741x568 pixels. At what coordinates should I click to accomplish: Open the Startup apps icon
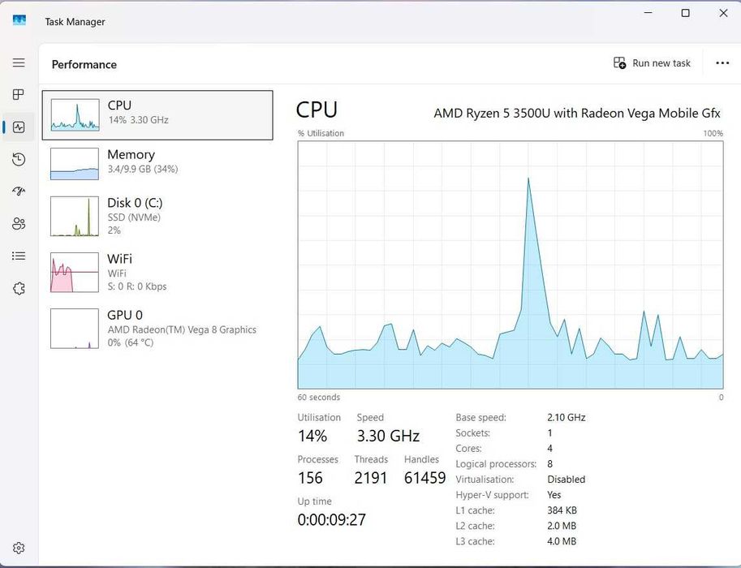[19, 191]
